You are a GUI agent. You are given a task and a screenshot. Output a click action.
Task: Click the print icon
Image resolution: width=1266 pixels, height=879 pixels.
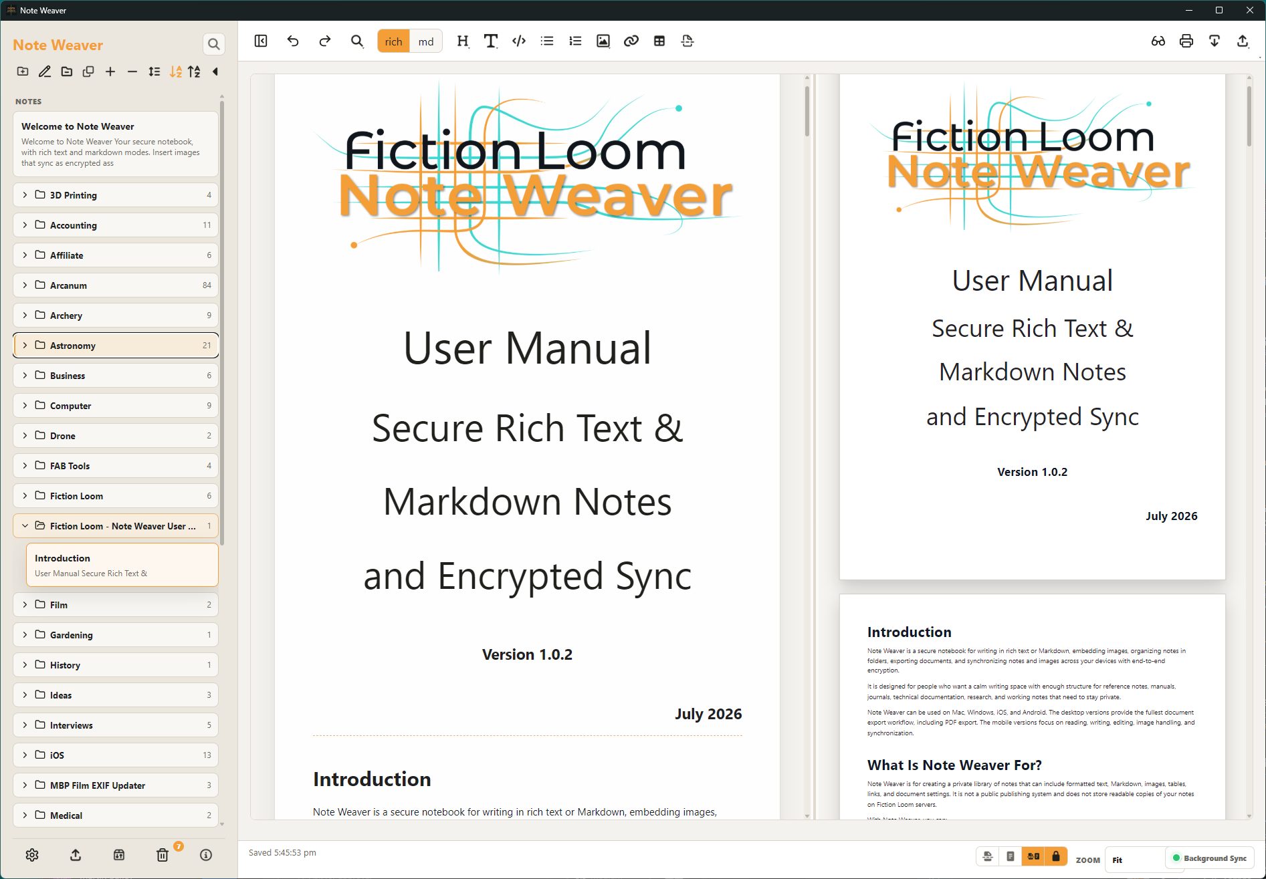point(1186,41)
